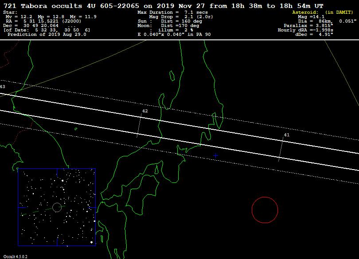Click the red circle marker over the ocean

point(265,210)
